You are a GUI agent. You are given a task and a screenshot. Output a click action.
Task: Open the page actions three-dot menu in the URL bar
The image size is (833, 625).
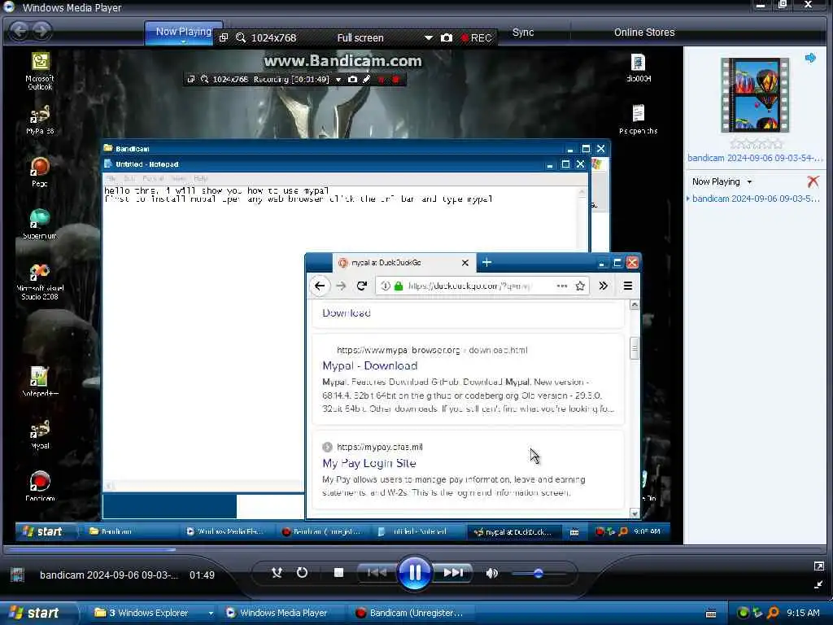(561, 286)
